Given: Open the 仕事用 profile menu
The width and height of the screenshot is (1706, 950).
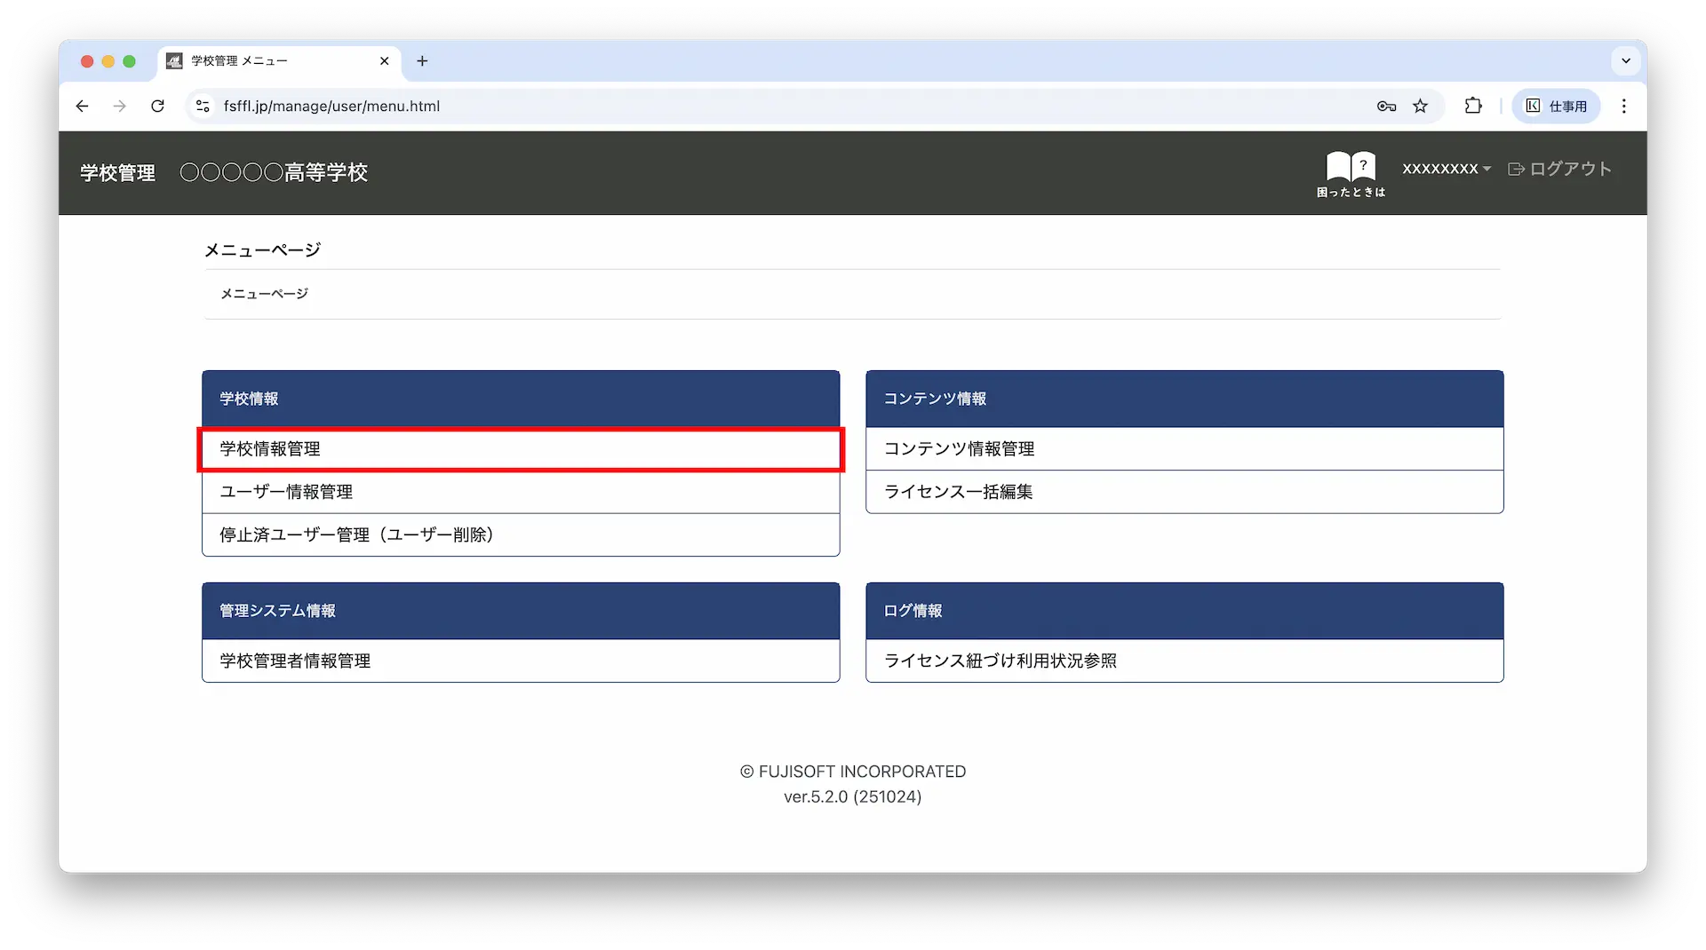Looking at the screenshot, I should click(x=1556, y=107).
